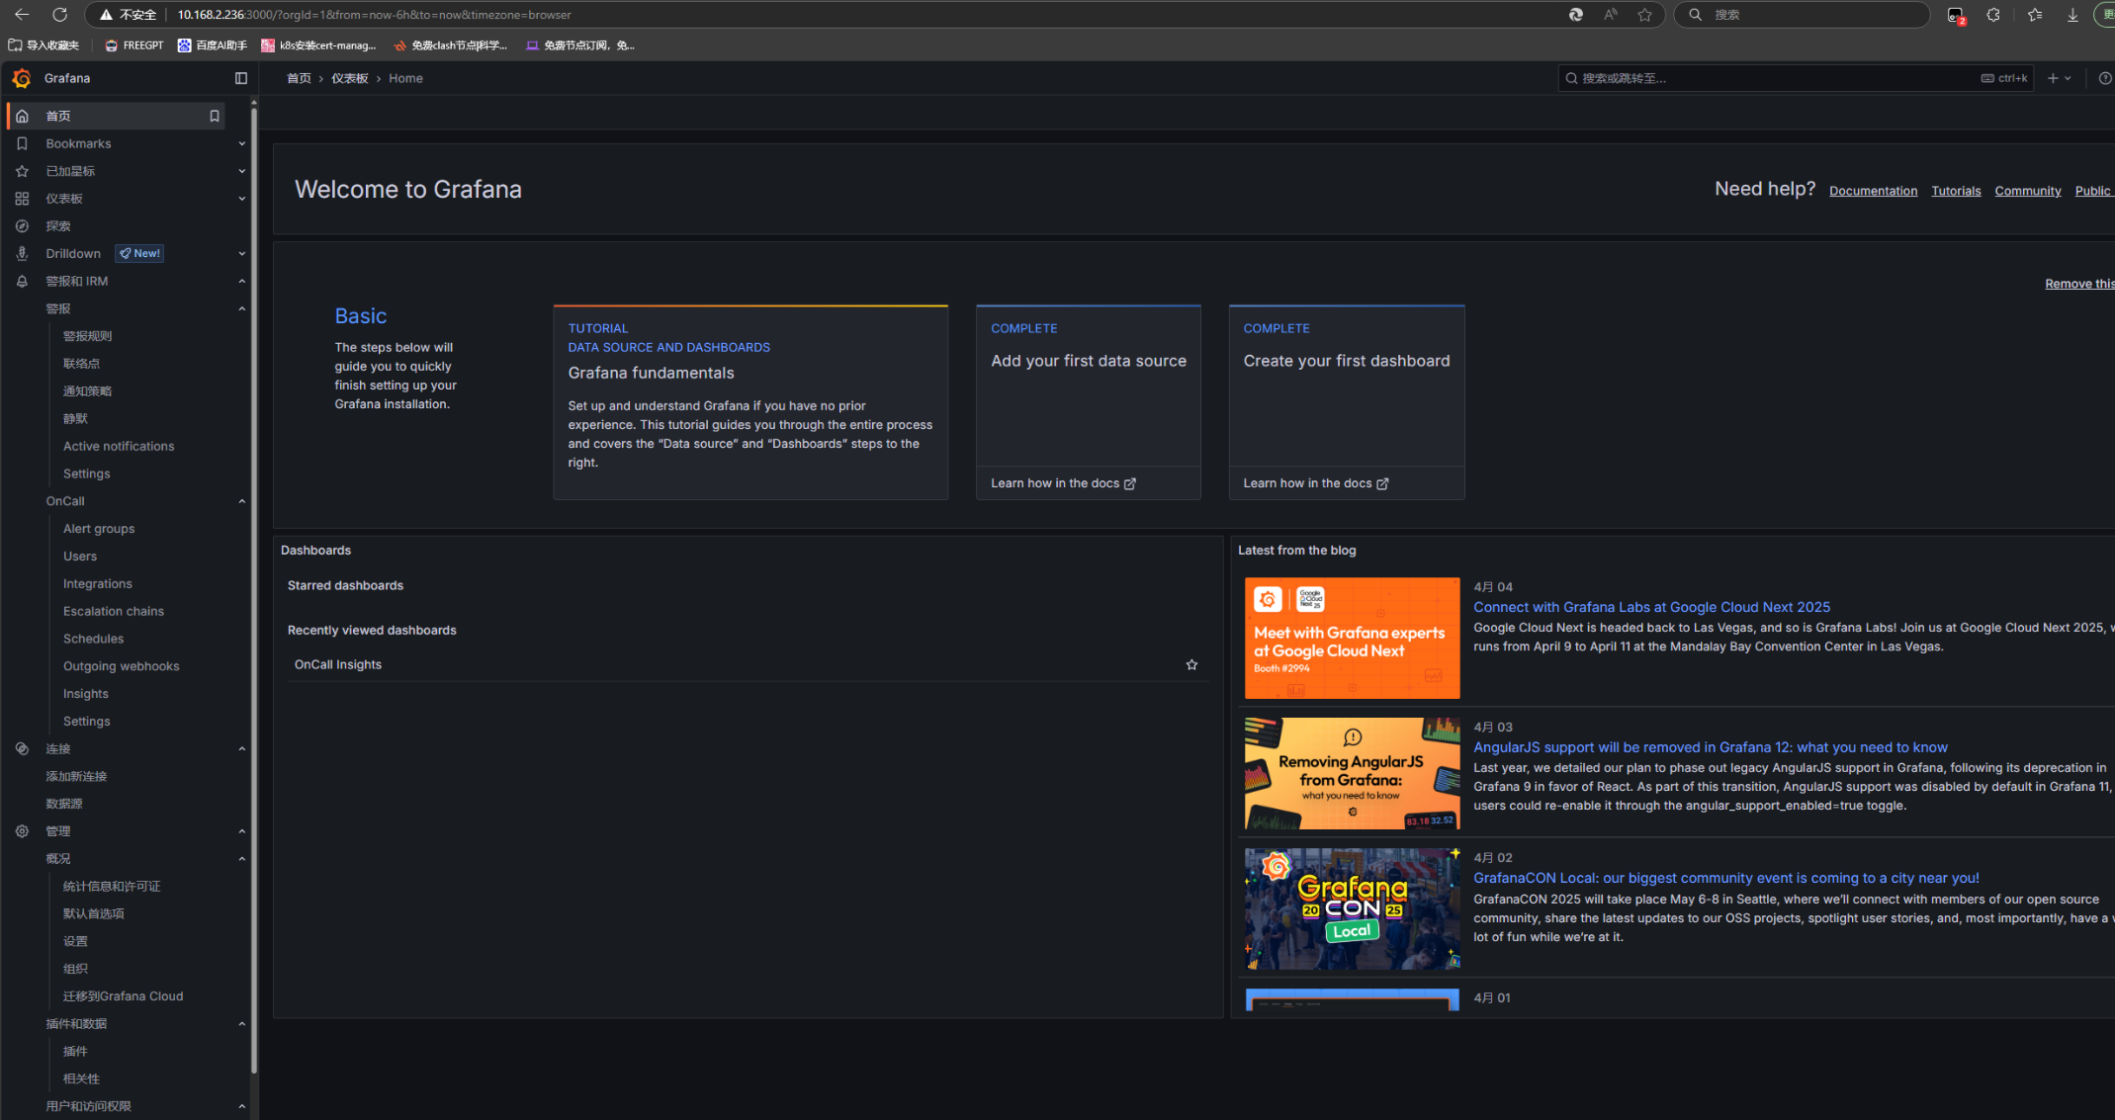The image size is (2115, 1120).
Task: Click the bell icon for 警报和 IRM
Action: pyautogui.click(x=22, y=282)
